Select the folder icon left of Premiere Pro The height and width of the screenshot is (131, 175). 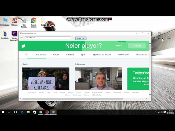click(x=5, y=35)
